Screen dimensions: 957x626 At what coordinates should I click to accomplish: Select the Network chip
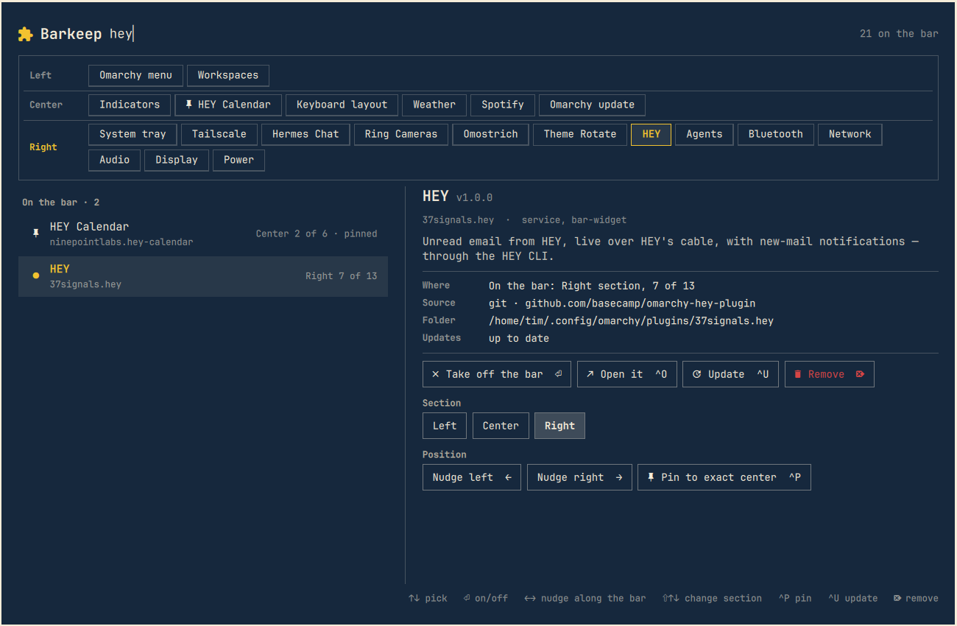(850, 134)
